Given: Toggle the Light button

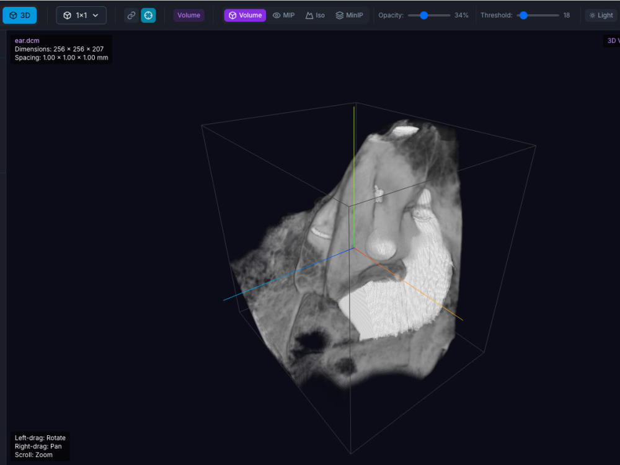Looking at the screenshot, I should [601, 15].
